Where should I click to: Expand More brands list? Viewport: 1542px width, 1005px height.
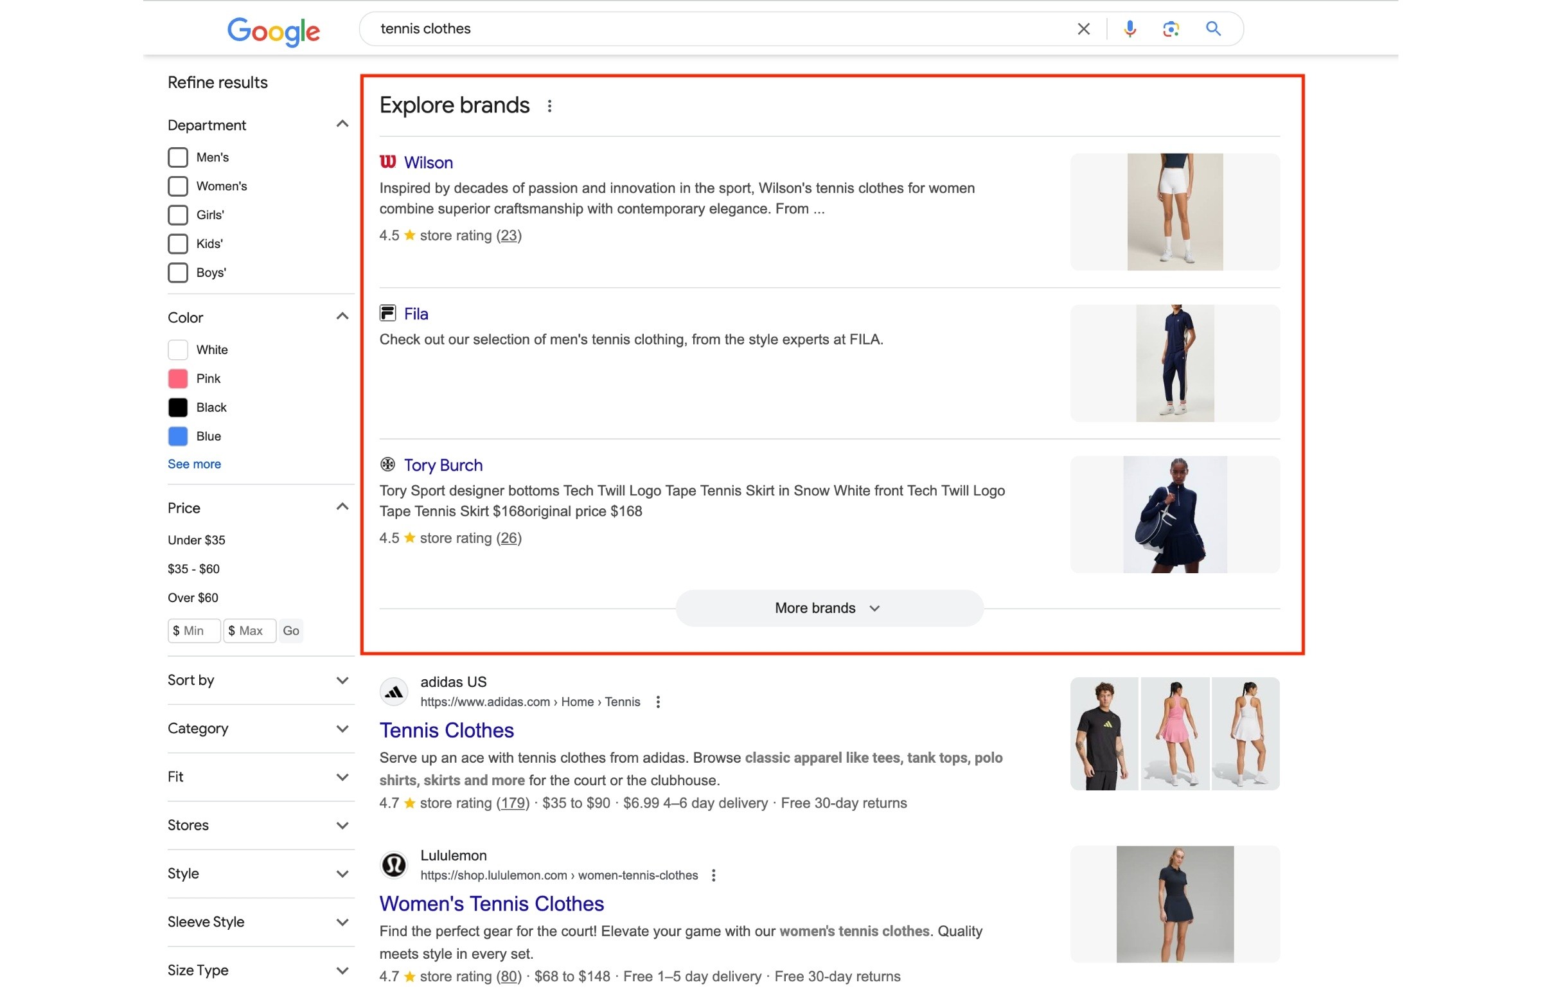coord(829,608)
